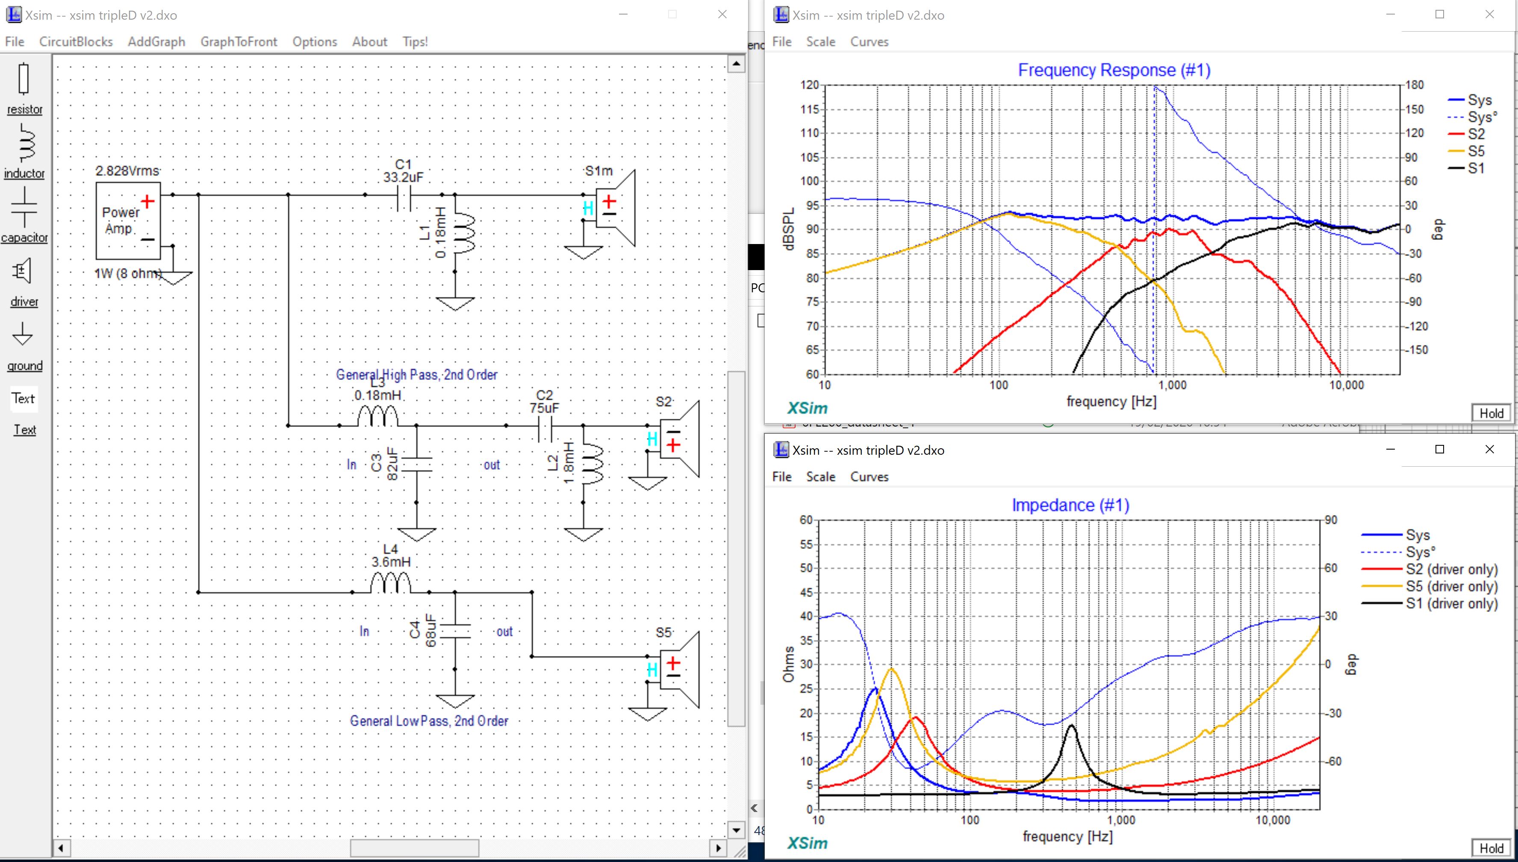This screenshot has height=862, width=1518.
Task: Select capacitor C1 33.2uF in schematic
Action: [x=403, y=195]
